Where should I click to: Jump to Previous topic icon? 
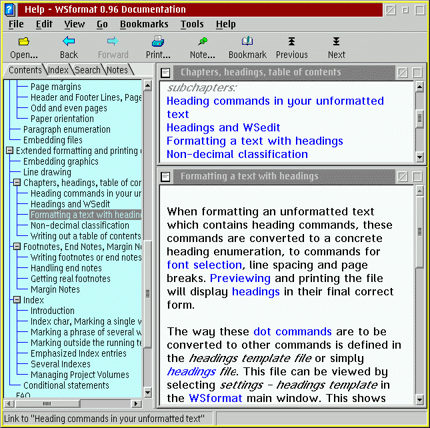click(x=291, y=41)
